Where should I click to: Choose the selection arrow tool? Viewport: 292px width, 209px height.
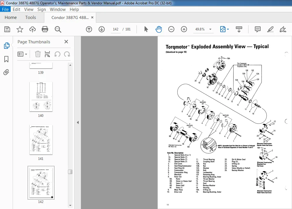(146, 29)
